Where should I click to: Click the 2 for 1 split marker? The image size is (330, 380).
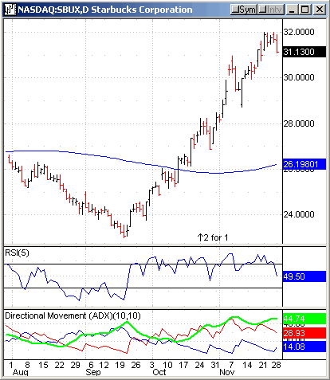click(213, 237)
